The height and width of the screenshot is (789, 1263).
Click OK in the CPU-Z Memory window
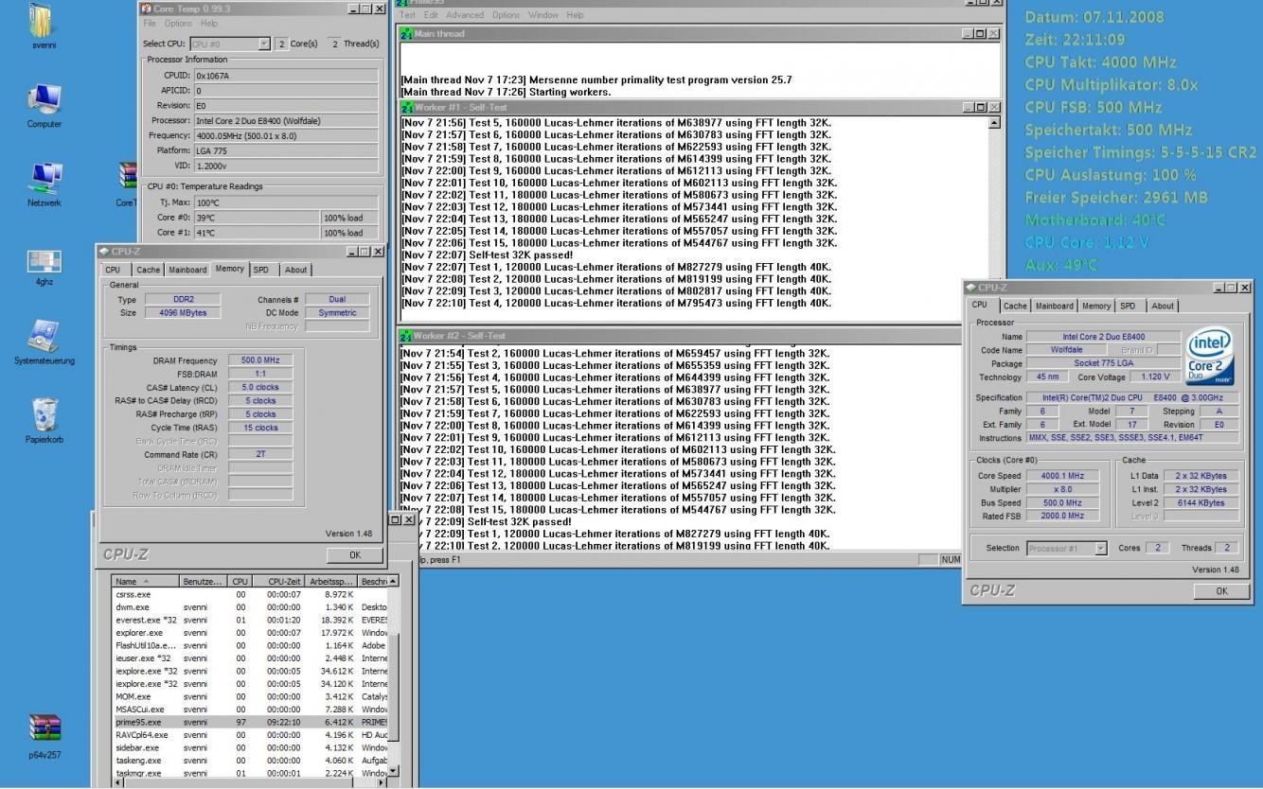coord(354,554)
